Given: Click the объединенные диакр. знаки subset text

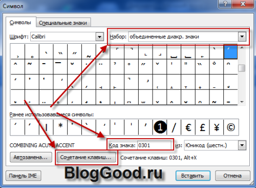Looking at the screenshot, I should (164, 36).
